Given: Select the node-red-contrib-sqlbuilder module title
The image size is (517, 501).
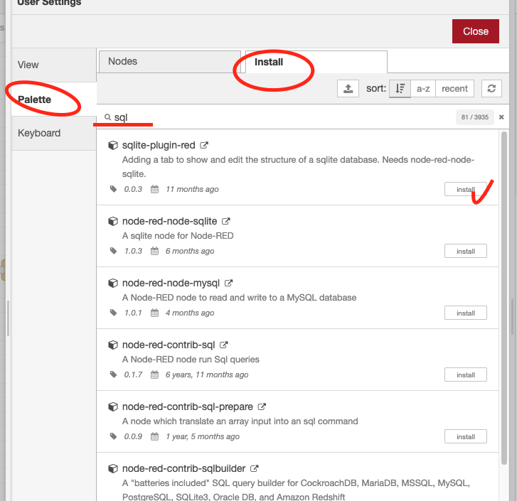Looking at the screenshot, I should tap(183, 468).
